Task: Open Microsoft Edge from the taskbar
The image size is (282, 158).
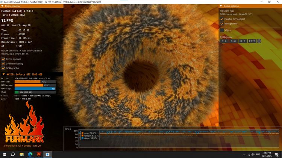Action: point(30,154)
